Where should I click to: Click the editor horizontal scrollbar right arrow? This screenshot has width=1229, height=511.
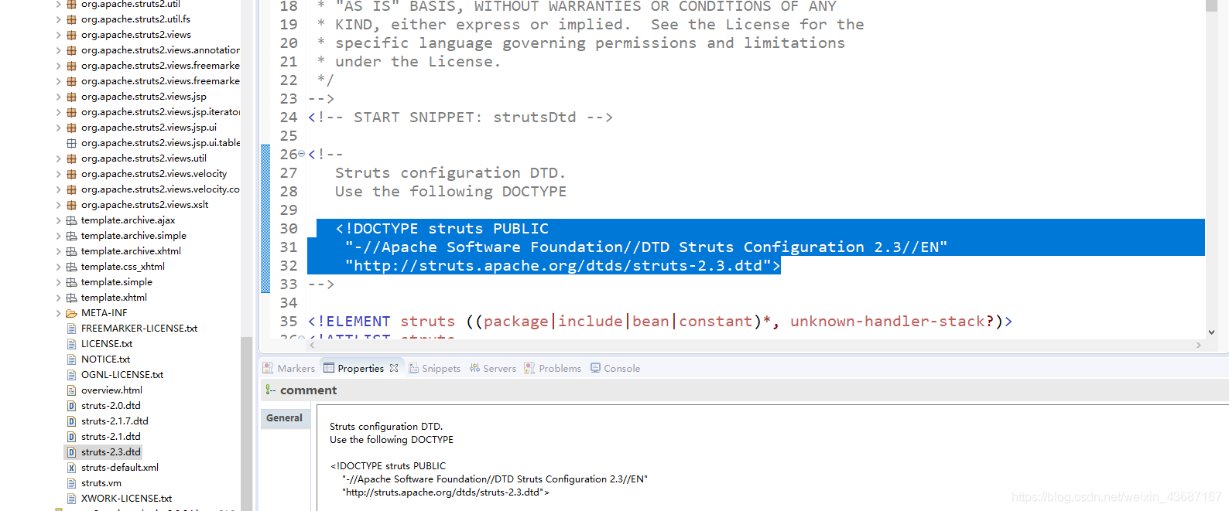[1198, 346]
